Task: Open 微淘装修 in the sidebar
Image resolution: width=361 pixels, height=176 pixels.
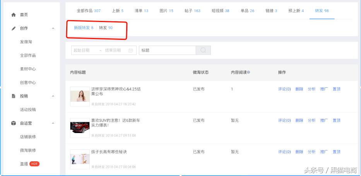Action: (28, 150)
